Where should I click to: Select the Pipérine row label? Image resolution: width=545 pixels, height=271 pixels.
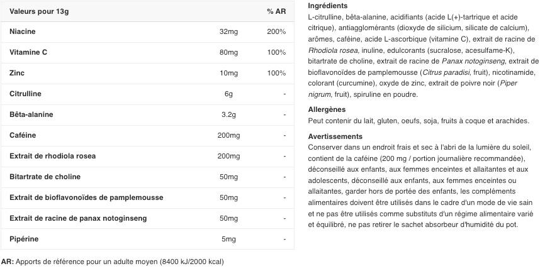(x=24, y=239)
